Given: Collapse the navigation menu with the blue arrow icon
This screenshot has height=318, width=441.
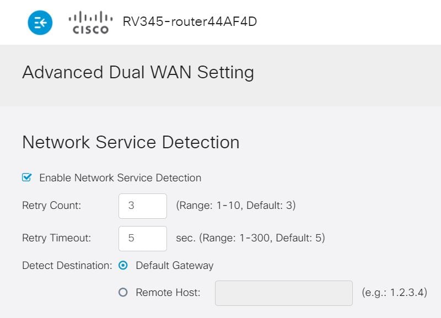Looking at the screenshot, I should pyautogui.click(x=40, y=22).
